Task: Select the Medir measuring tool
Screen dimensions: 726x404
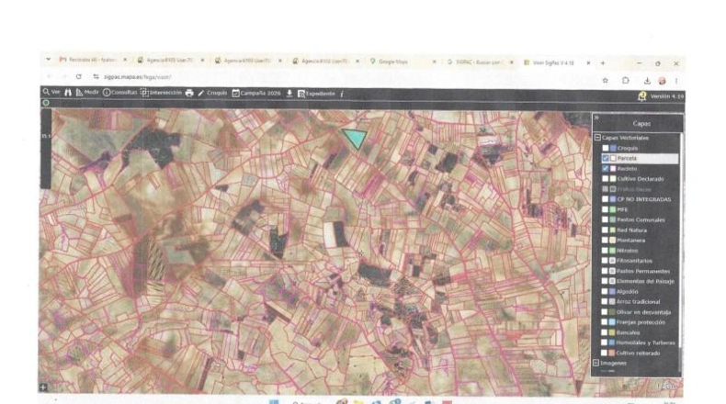Action: (87, 93)
